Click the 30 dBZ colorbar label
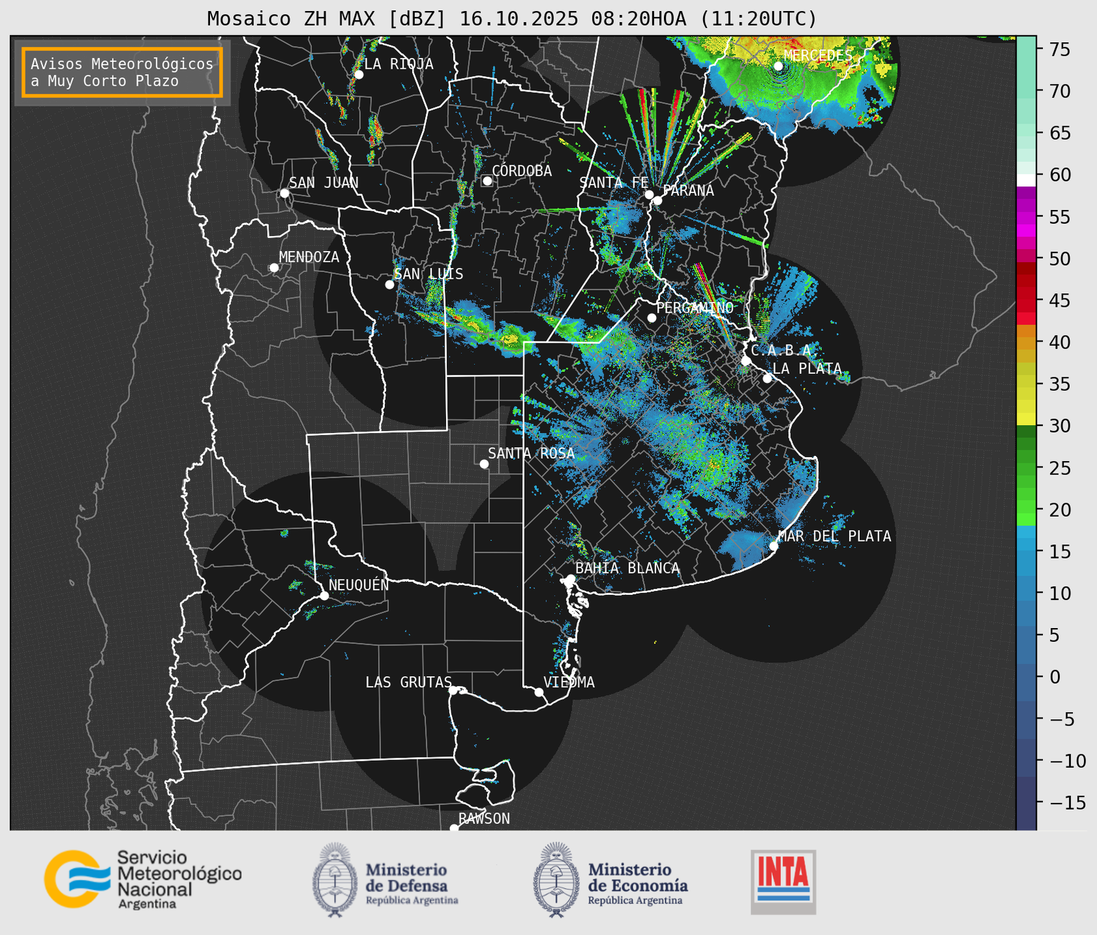 tap(1059, 426)
